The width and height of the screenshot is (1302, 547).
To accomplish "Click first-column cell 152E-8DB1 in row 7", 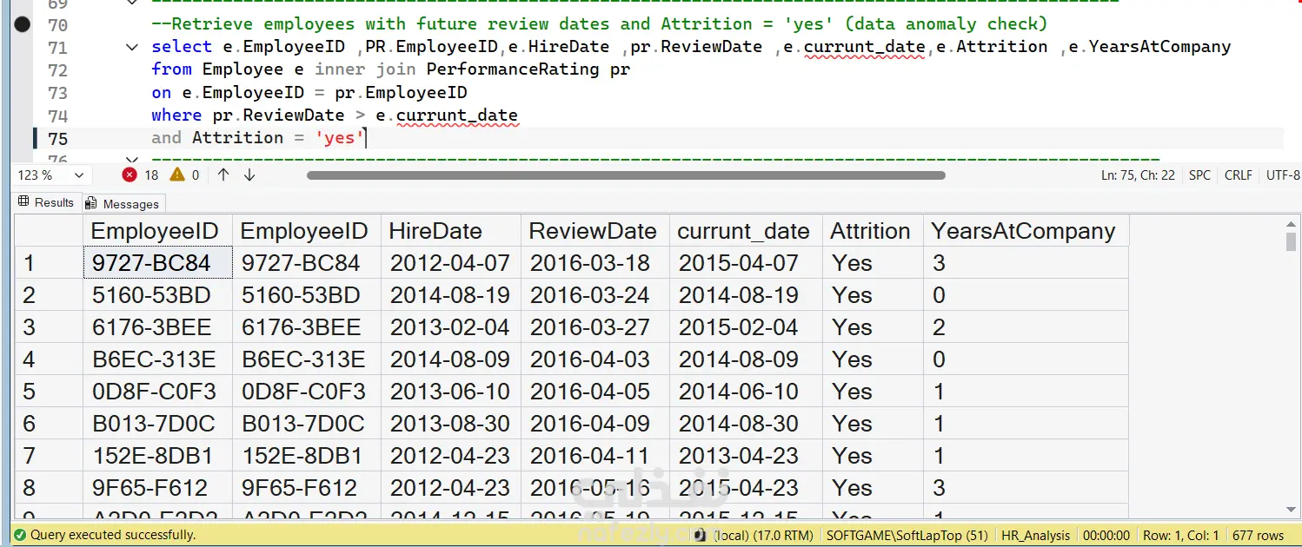I will (157, 456).
